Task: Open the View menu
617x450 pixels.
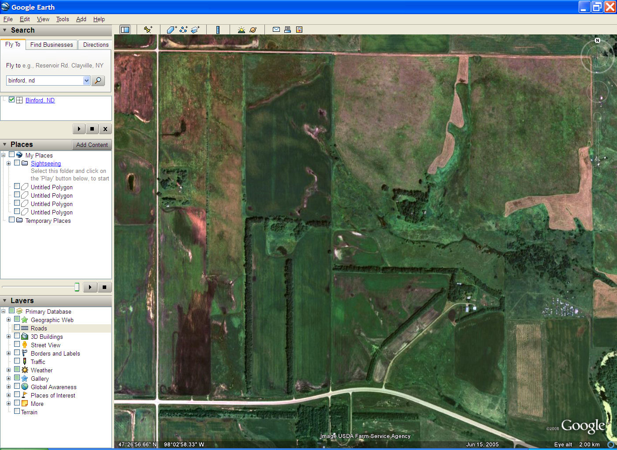Action: [x=43, y=19]
